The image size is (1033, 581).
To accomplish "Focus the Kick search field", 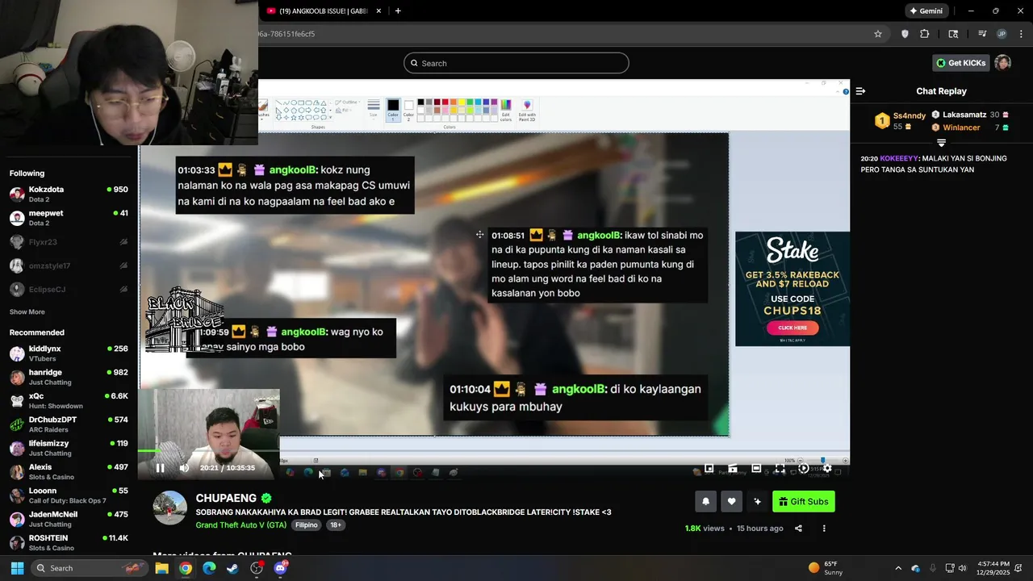I will pyautogui.click(x=516, y=63).
